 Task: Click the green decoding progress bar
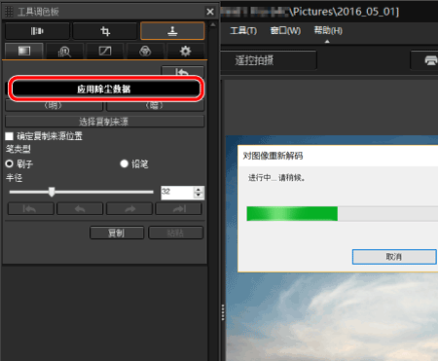tap(292, 214)
